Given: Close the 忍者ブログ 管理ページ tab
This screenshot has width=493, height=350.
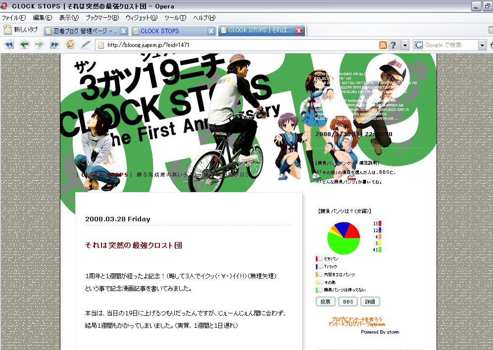Looking at the screenshot, I should [124, 31].
